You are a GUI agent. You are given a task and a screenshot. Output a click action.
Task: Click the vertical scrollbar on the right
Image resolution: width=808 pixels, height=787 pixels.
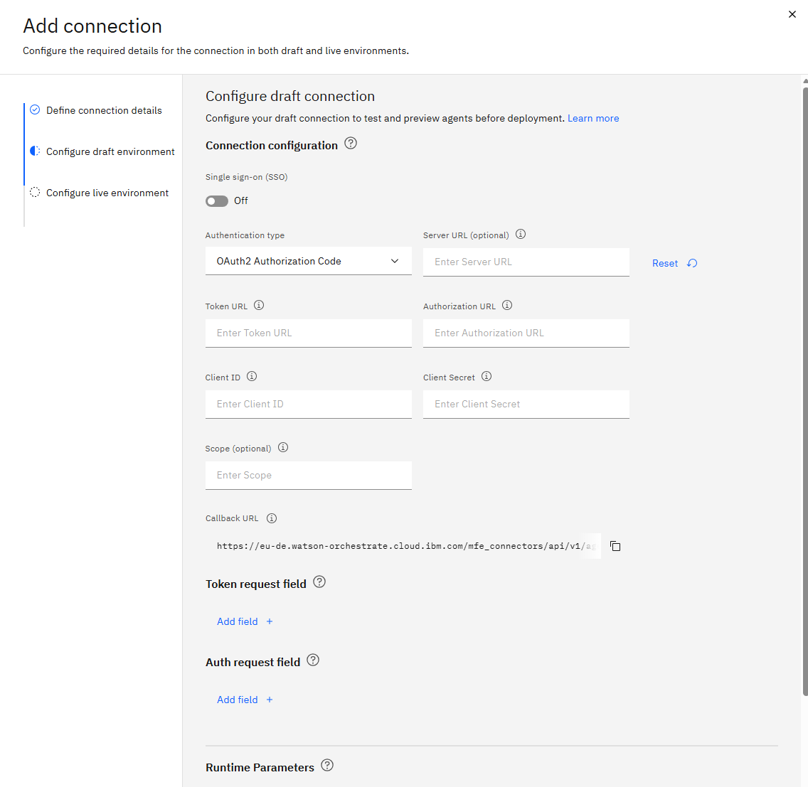(805, 392)
